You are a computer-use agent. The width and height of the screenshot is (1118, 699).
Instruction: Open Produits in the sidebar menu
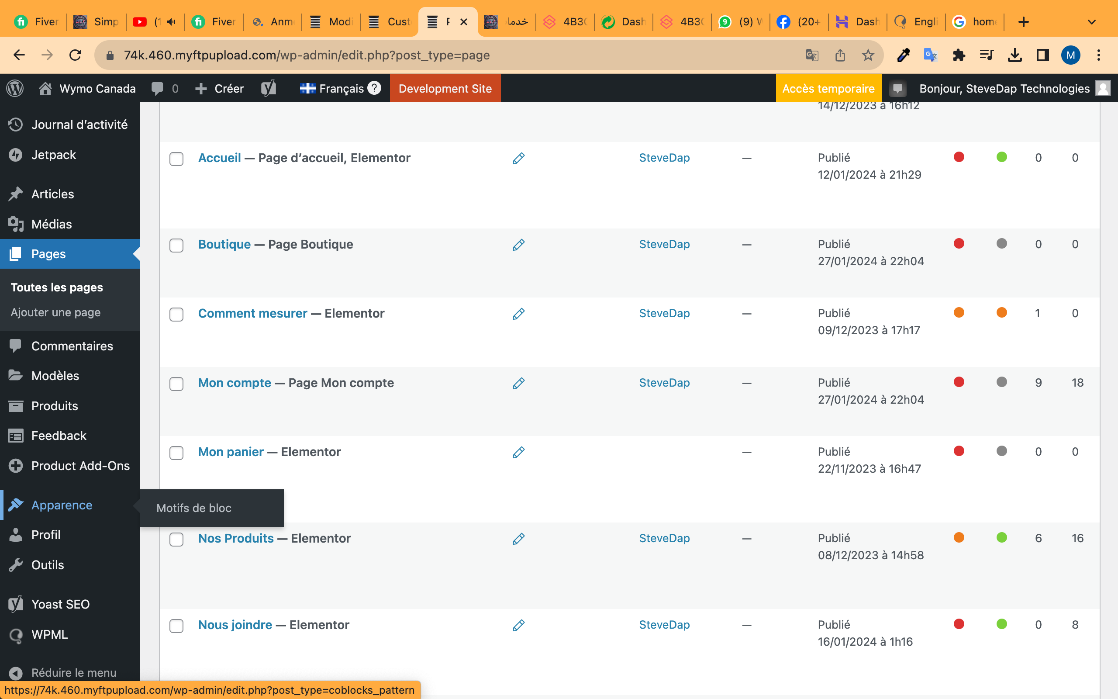click(x=55, y=406)
